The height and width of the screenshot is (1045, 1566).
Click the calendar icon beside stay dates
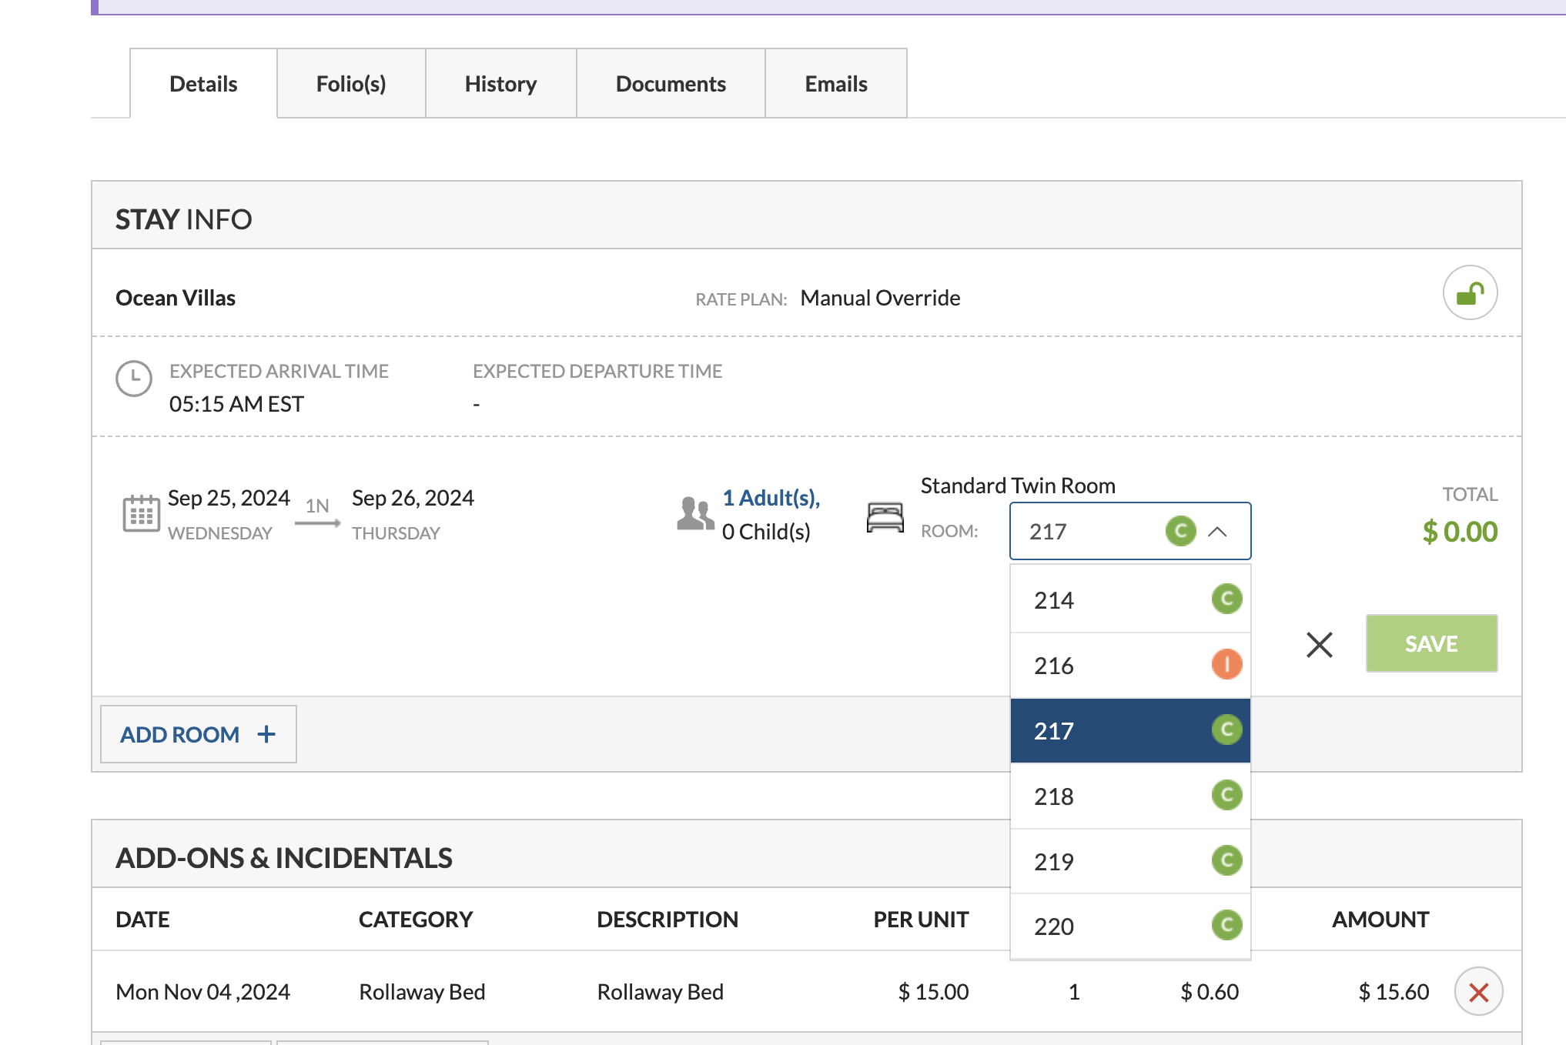[141, 514]
